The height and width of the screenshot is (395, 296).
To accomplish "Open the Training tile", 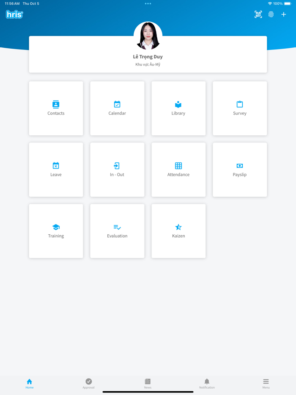I will [x=56, y=231].
